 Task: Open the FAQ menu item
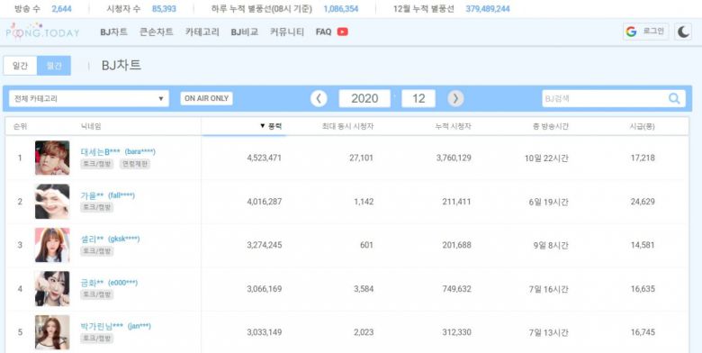[323, 32]
